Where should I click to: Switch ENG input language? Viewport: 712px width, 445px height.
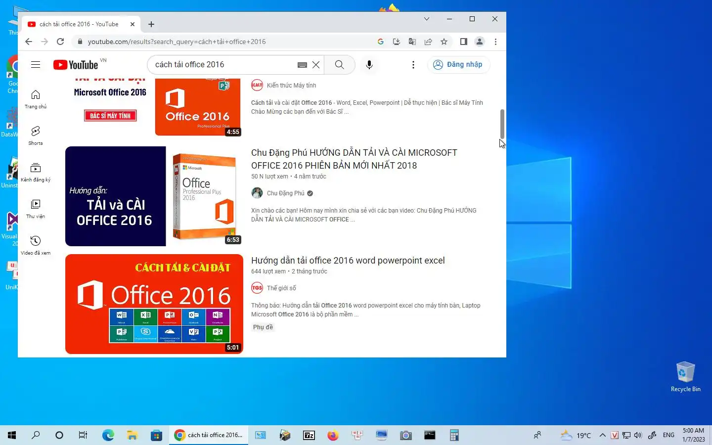pyautogui.click(x=668, y=435)
